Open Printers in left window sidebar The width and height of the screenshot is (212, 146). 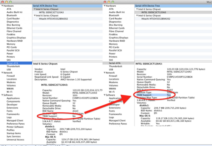point(11,57)
